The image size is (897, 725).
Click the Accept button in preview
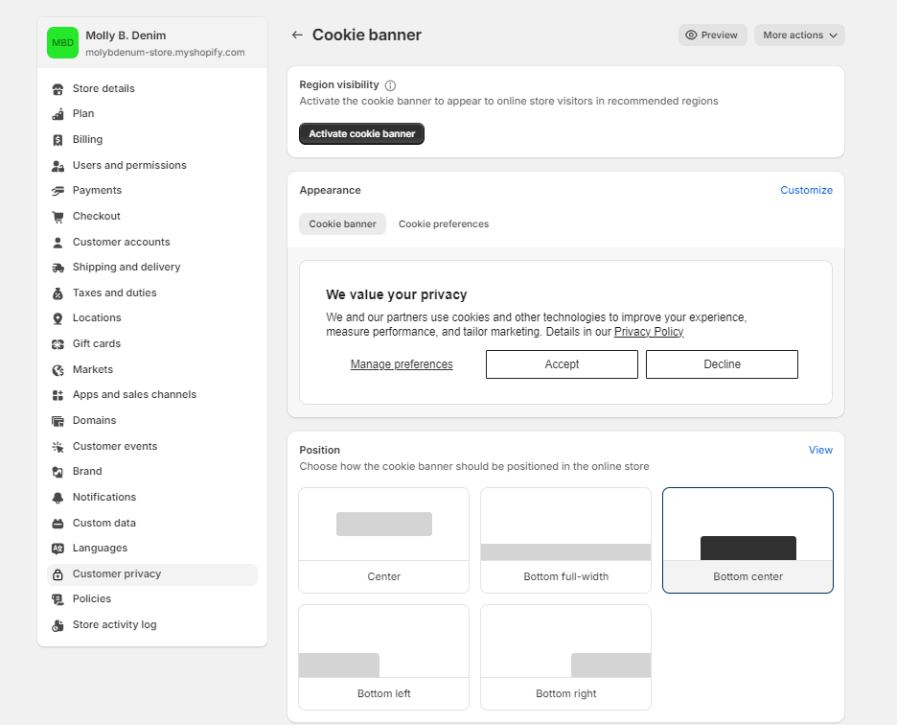(562, 364)
